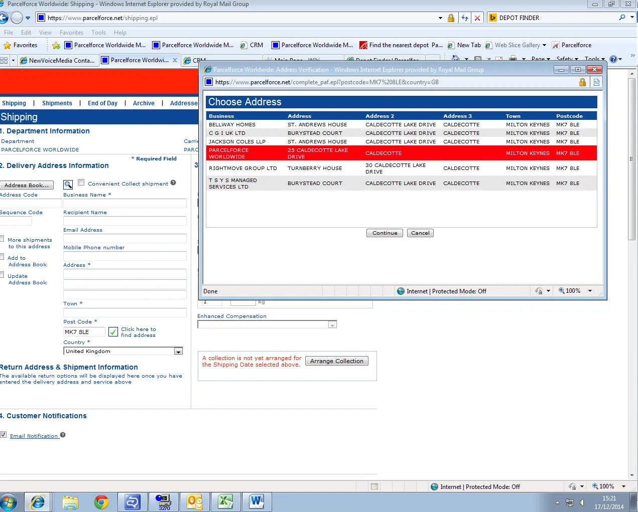The width and height of the screenshot is (638, 512).
Task: Select the RIGHTMOVE GROUP LTD address row
Action: pyautogui.click(x=401, y=168)
